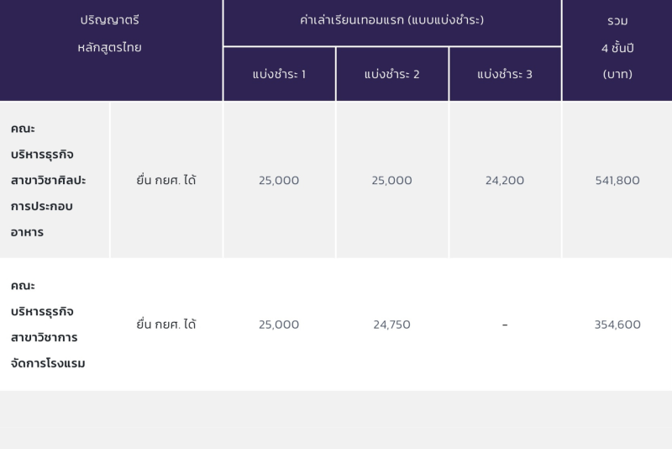Click the แบ่งชำระ 2 column header
The width and height of the screenshot is (672, 449).
391,74
